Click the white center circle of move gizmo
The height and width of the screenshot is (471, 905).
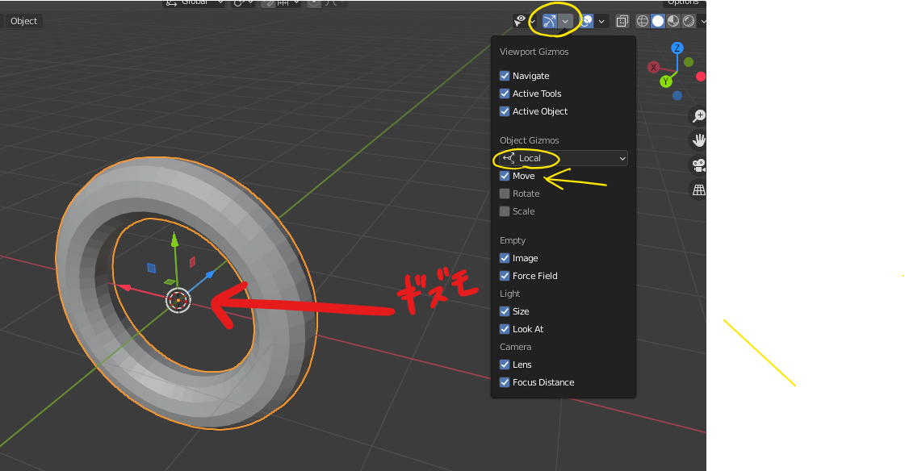tap(178, 300)
